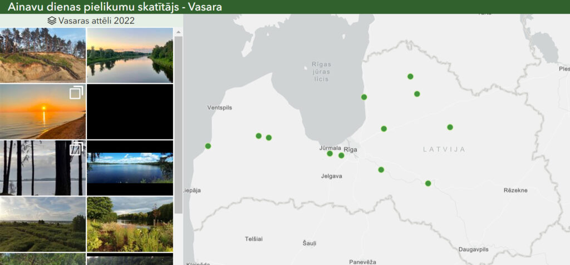
Task: Click the Vasaras attēli 2022 header
Action: point(91,21)
